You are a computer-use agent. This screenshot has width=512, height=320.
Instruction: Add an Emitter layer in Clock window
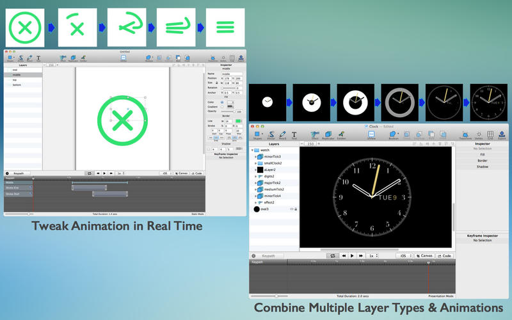coord(341,135)
